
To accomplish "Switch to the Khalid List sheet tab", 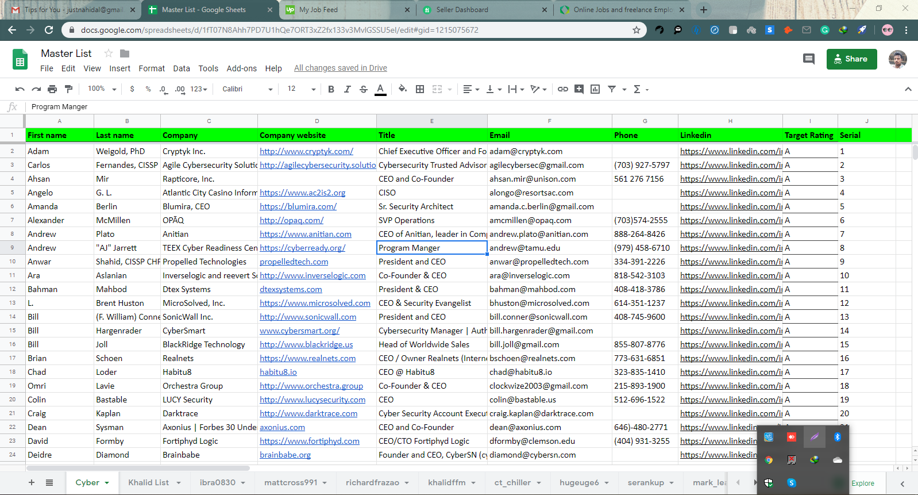I will click(149, 482).
